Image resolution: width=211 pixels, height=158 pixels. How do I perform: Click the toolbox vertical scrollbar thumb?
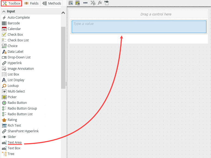click(x=63, y=58)
